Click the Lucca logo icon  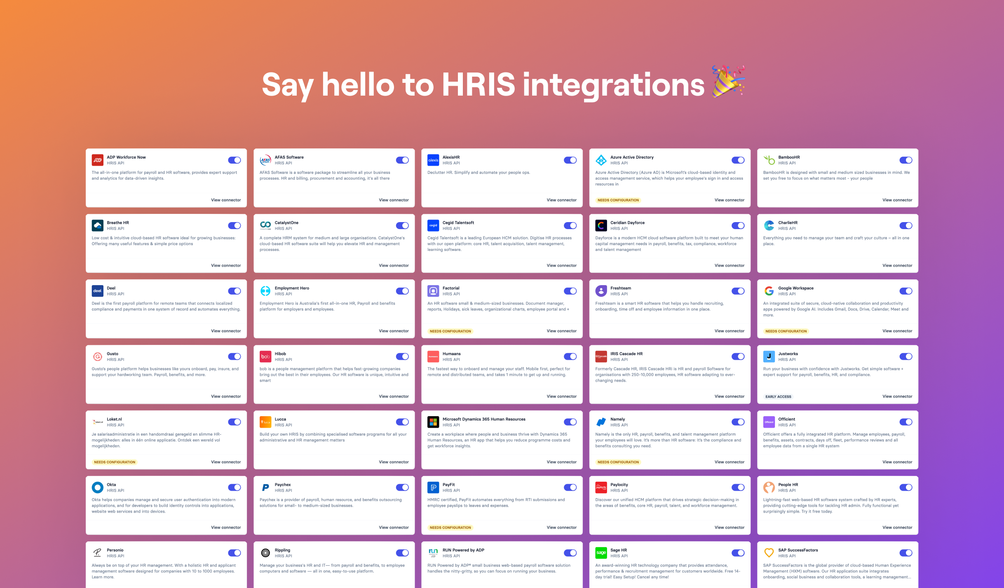click(x=265, y=422)
